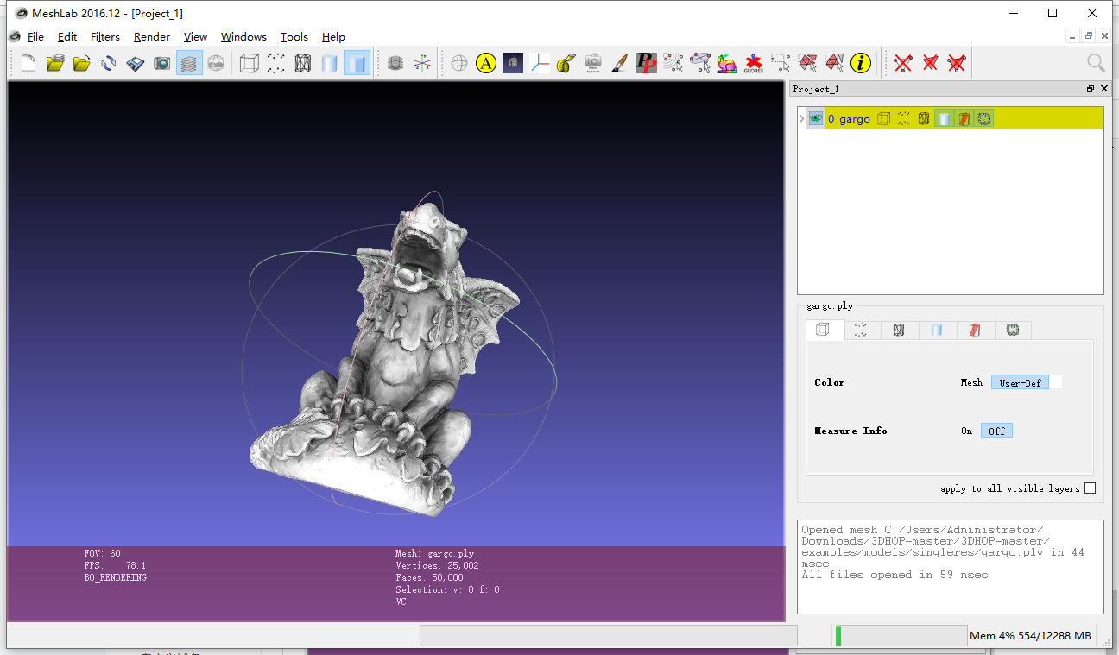Screen dimensions: 1119x655
Task: Open the Import Mesh folder icon
Action: (x=82, y=63)
